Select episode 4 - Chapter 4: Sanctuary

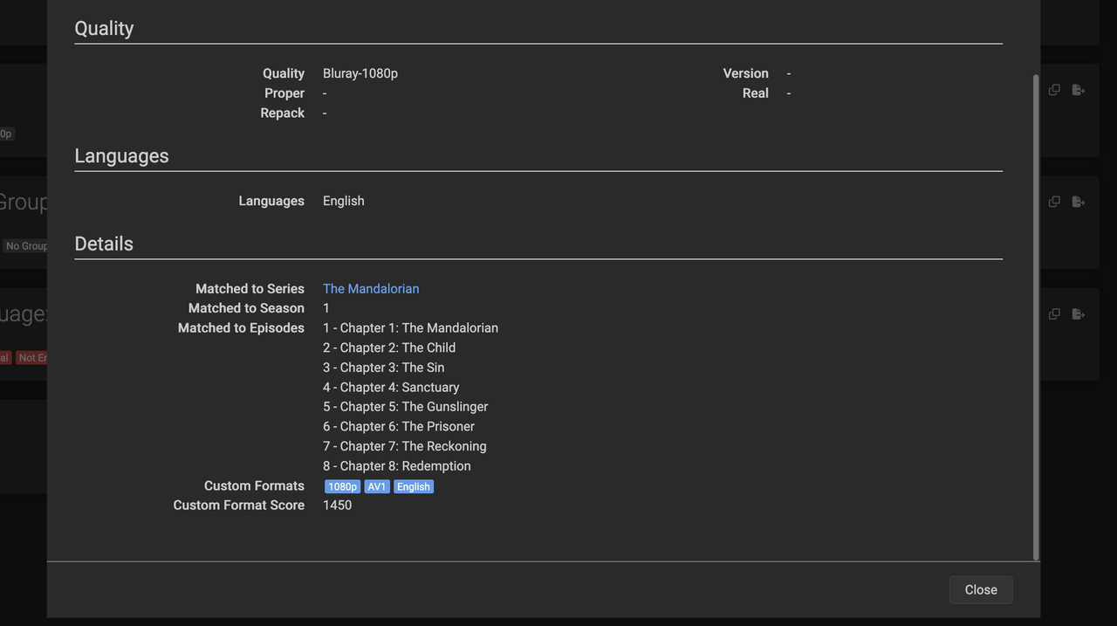click(391, 387)
